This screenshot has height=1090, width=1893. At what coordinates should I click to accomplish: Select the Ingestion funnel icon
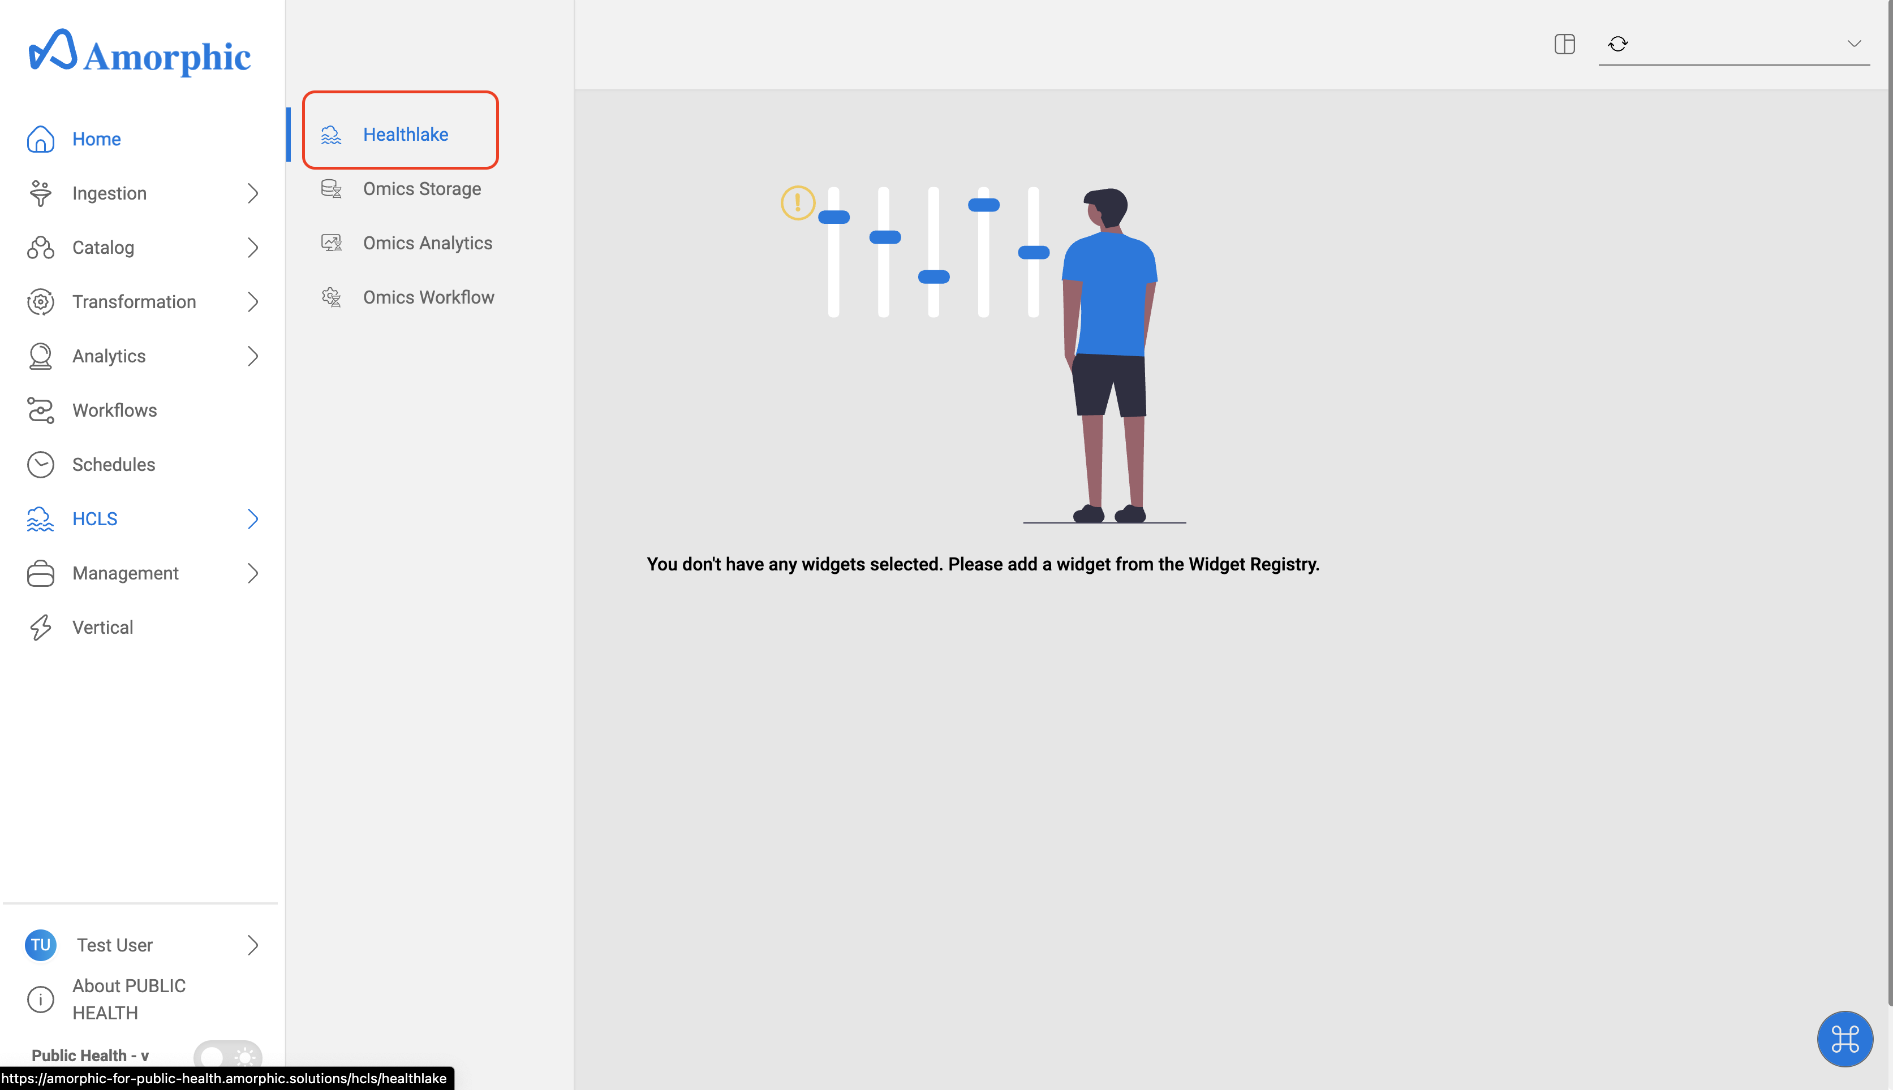(41, 193)
